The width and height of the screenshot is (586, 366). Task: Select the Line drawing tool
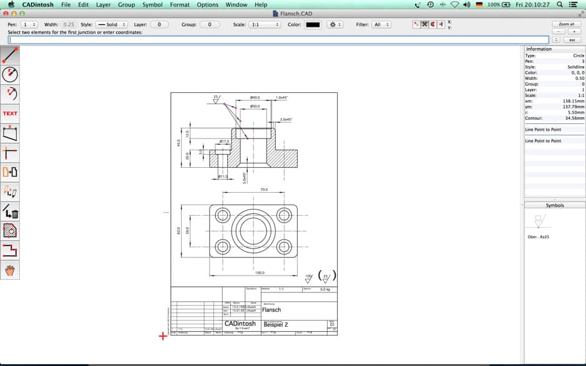pos(10,55)
